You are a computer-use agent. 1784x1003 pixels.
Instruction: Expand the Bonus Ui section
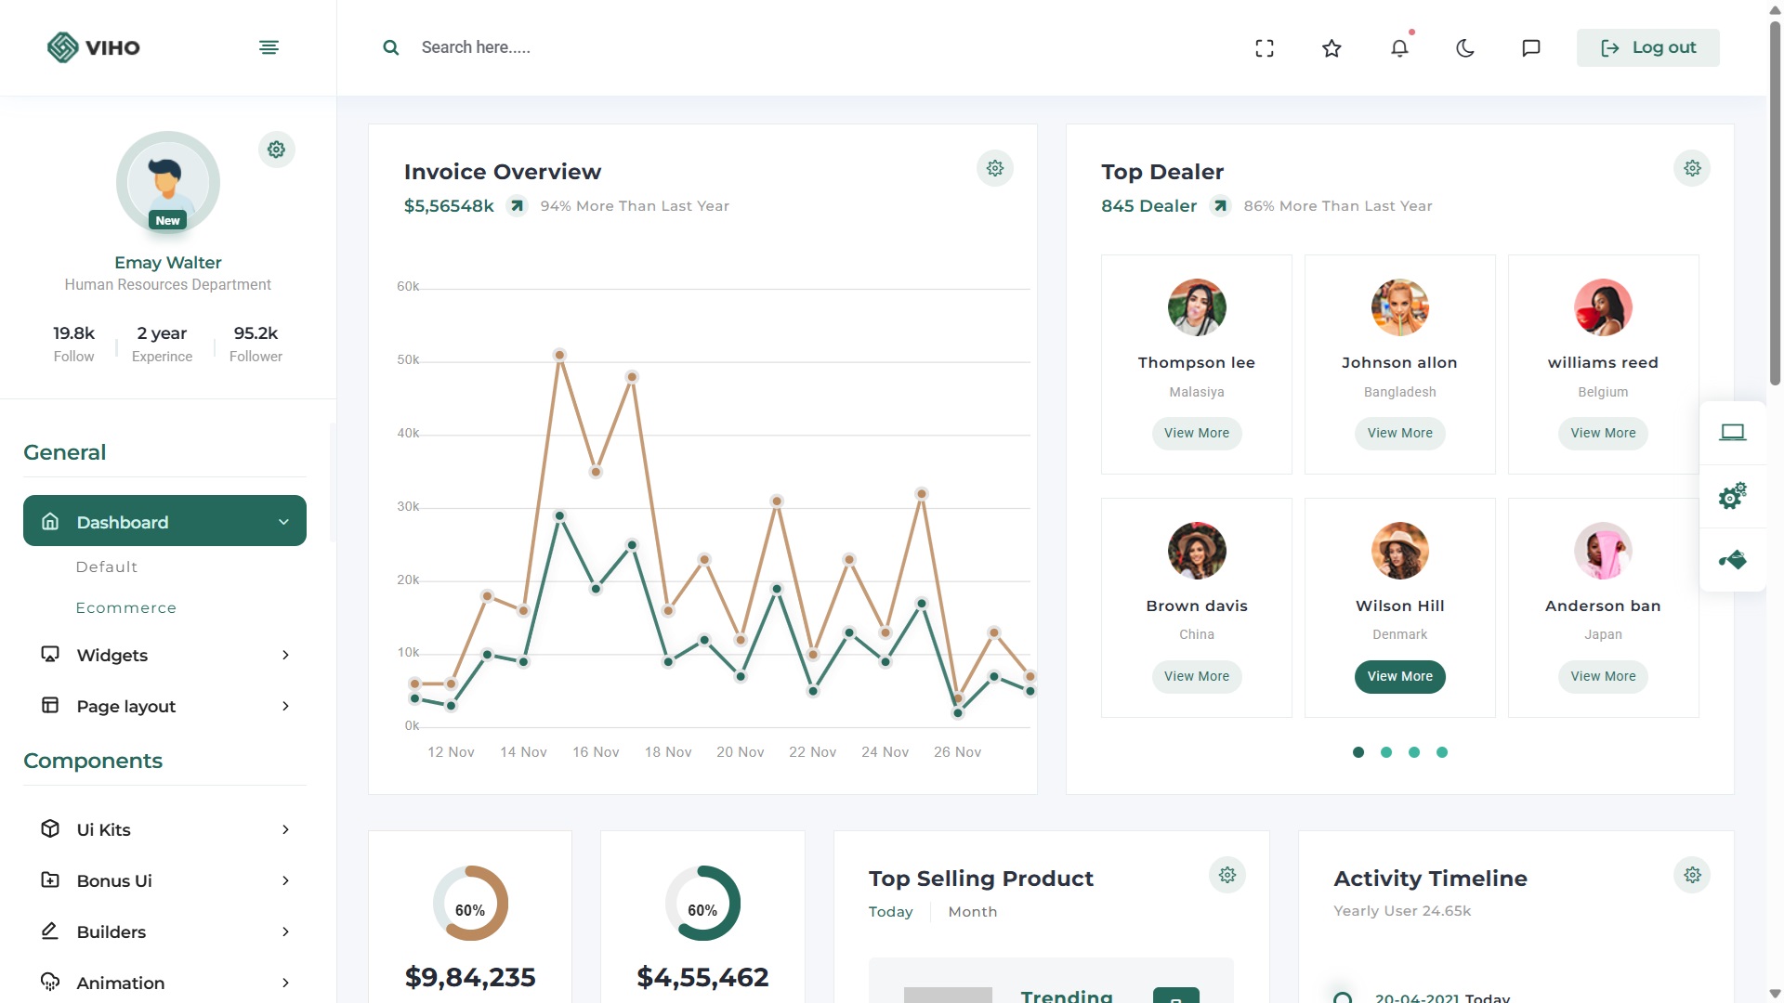(x=113, y=880)
